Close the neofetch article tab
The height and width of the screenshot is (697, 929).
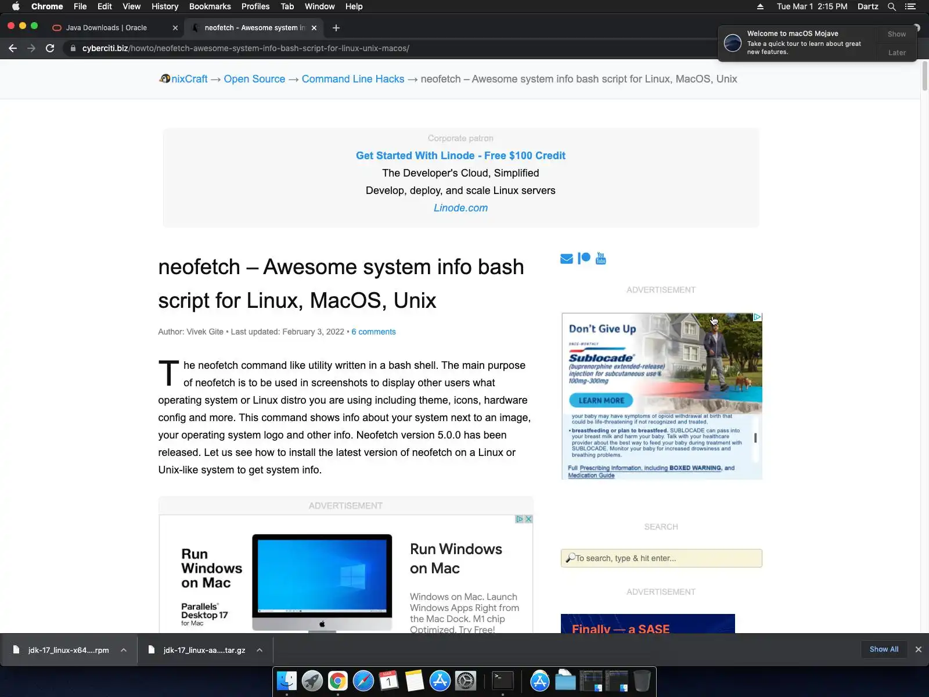[314, 28]
